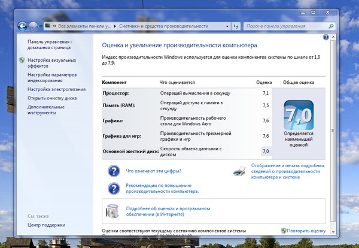The height and width of the screenshot is (248, 359).
Task: Expand the address bar history dropdown arrow
Action: [227, 26]
